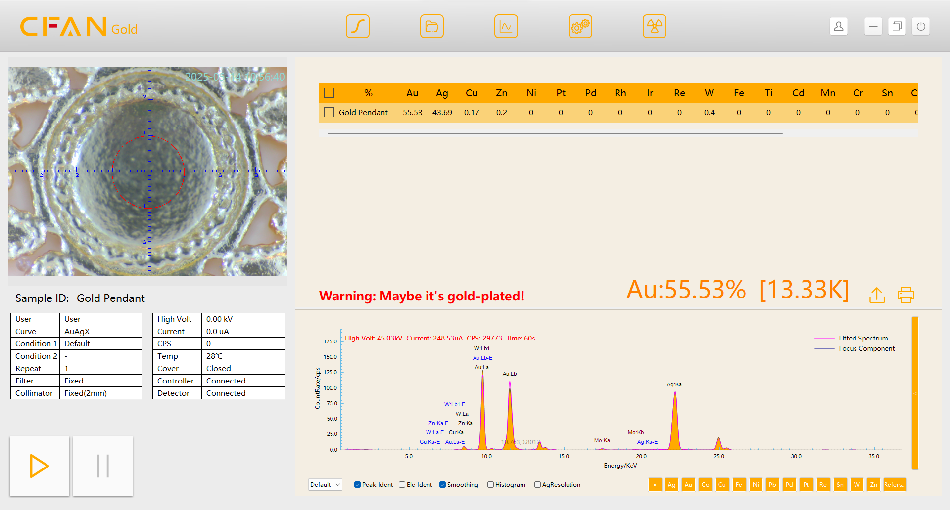This screenshot has height=510, width=950.
Task: Pause the measurement
Action: pyautogui.click(x=103, y=466)
